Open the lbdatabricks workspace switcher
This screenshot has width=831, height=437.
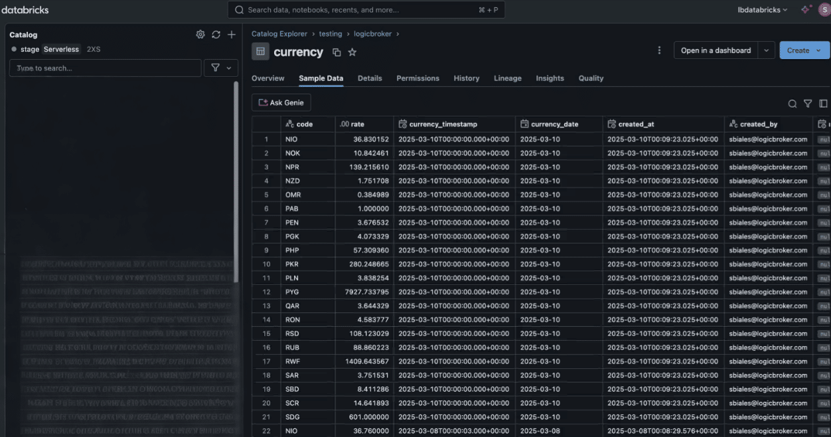coord(763,10)
